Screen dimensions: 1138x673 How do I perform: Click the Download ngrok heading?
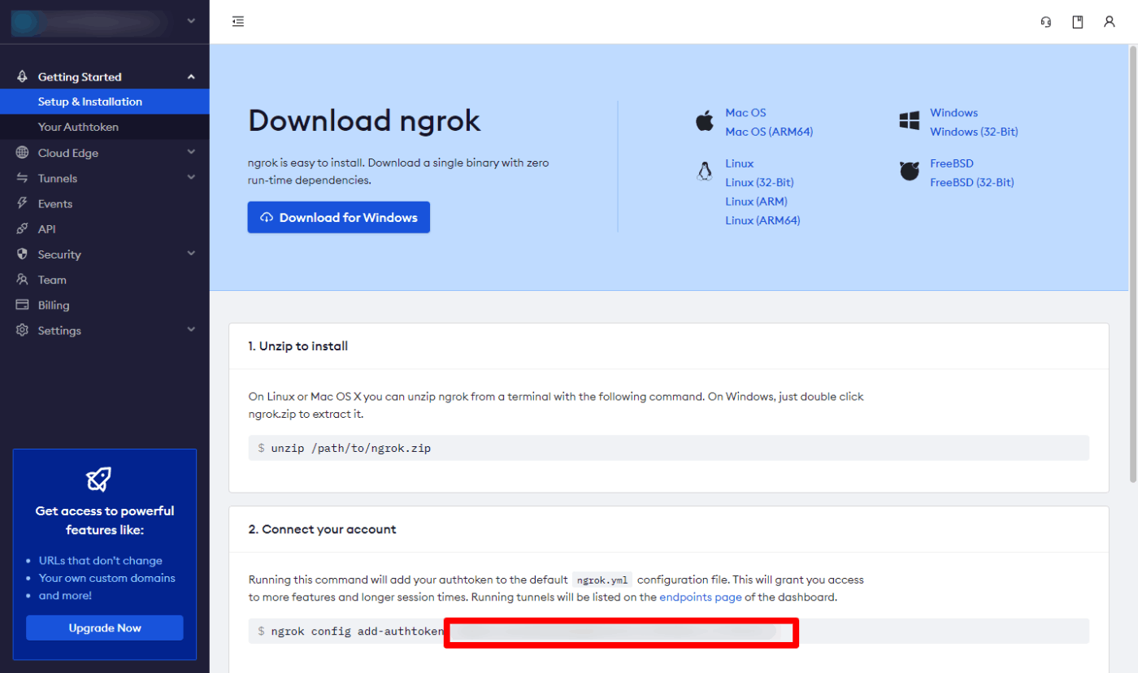364,120
